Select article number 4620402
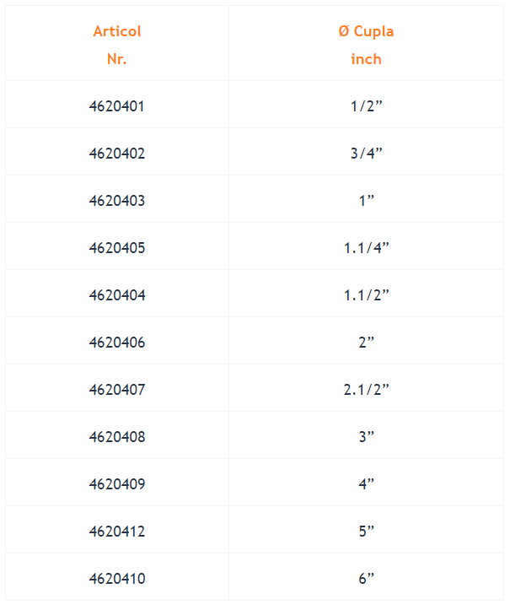The height and width of the screenshot is (610, 510). [x=117, y=154]
